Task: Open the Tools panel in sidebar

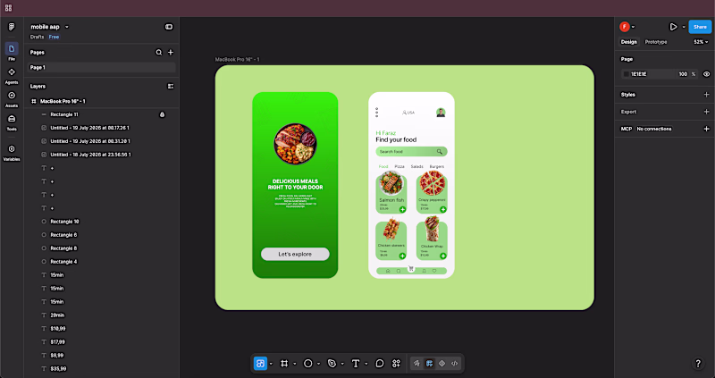Action: click(12, 122)
